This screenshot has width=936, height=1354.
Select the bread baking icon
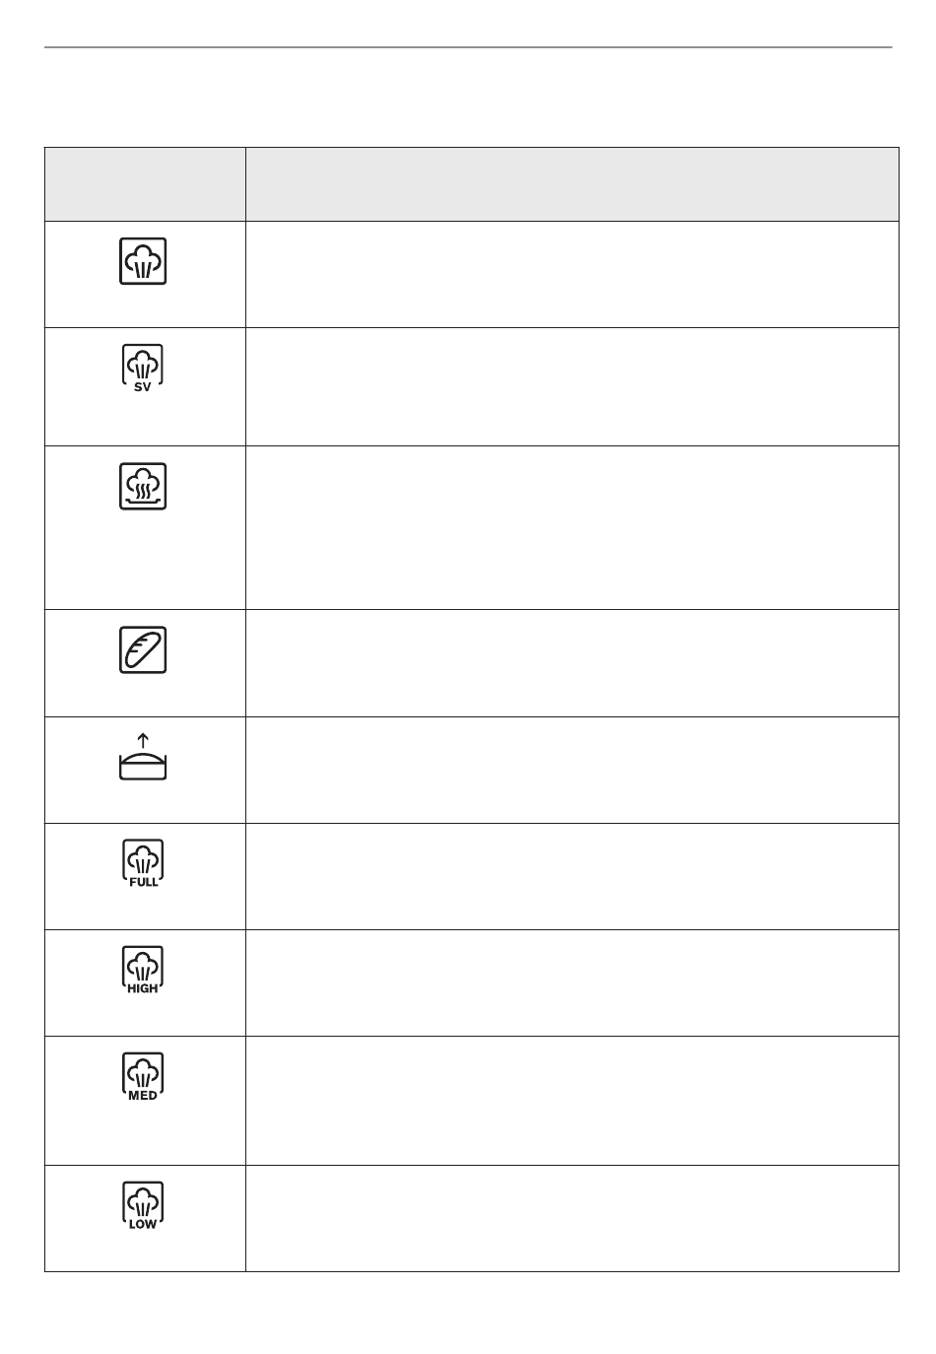click(143, 649)
